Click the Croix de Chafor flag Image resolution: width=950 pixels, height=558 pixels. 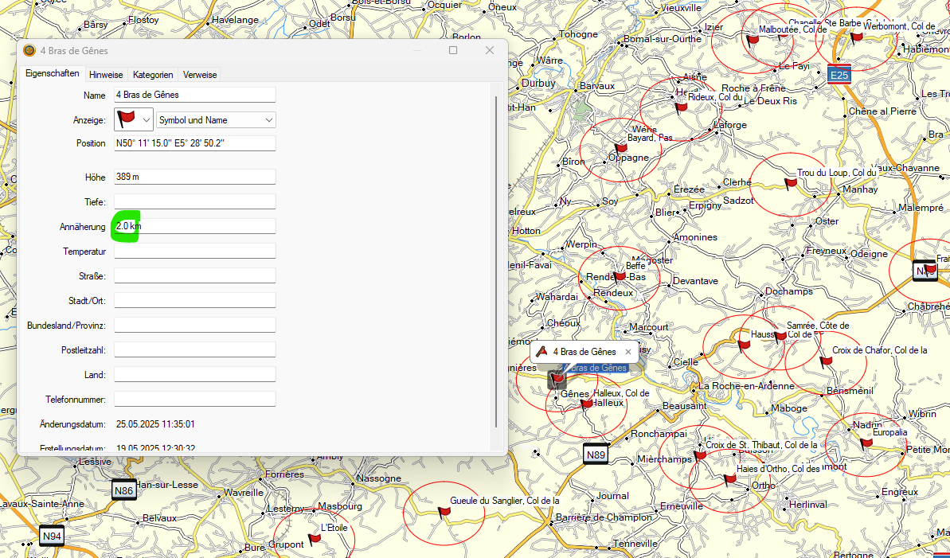(827, 361)
